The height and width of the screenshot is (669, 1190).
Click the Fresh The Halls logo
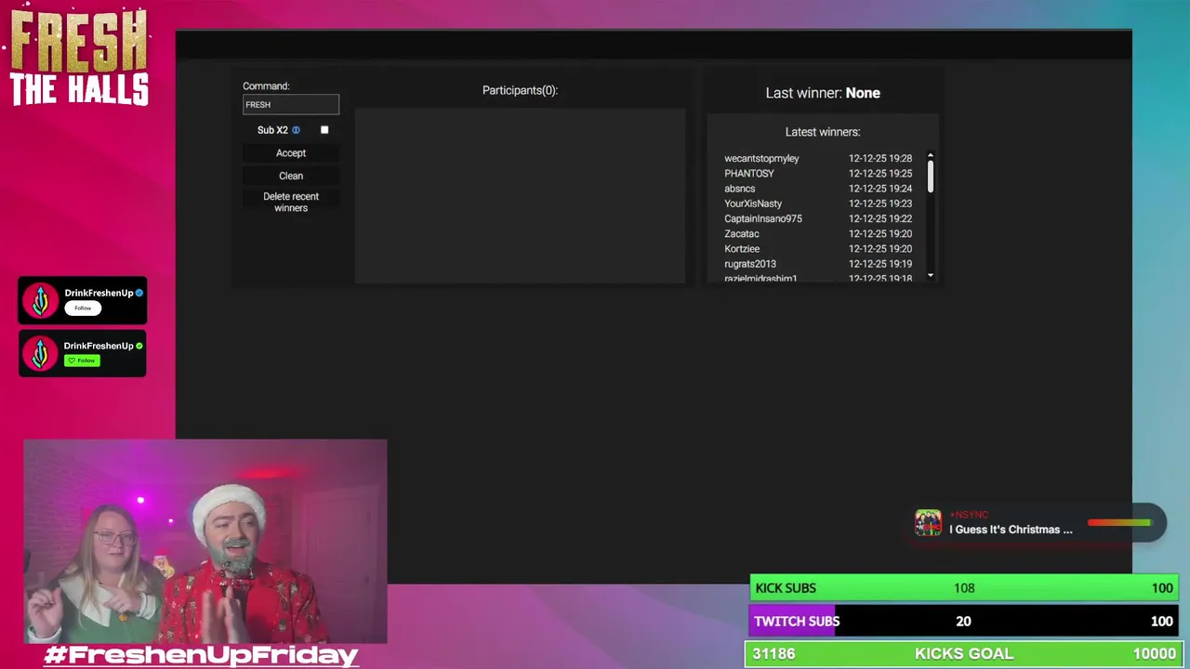[x=79, y=58]
